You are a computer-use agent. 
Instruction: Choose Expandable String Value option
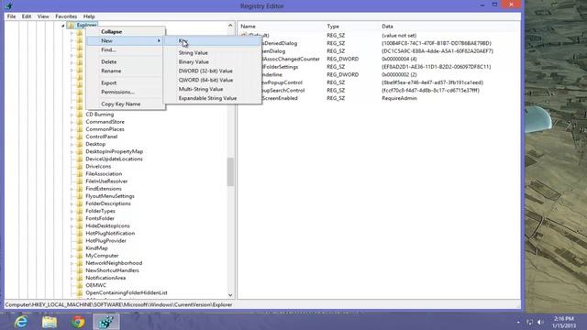click(x=212, y=98)
